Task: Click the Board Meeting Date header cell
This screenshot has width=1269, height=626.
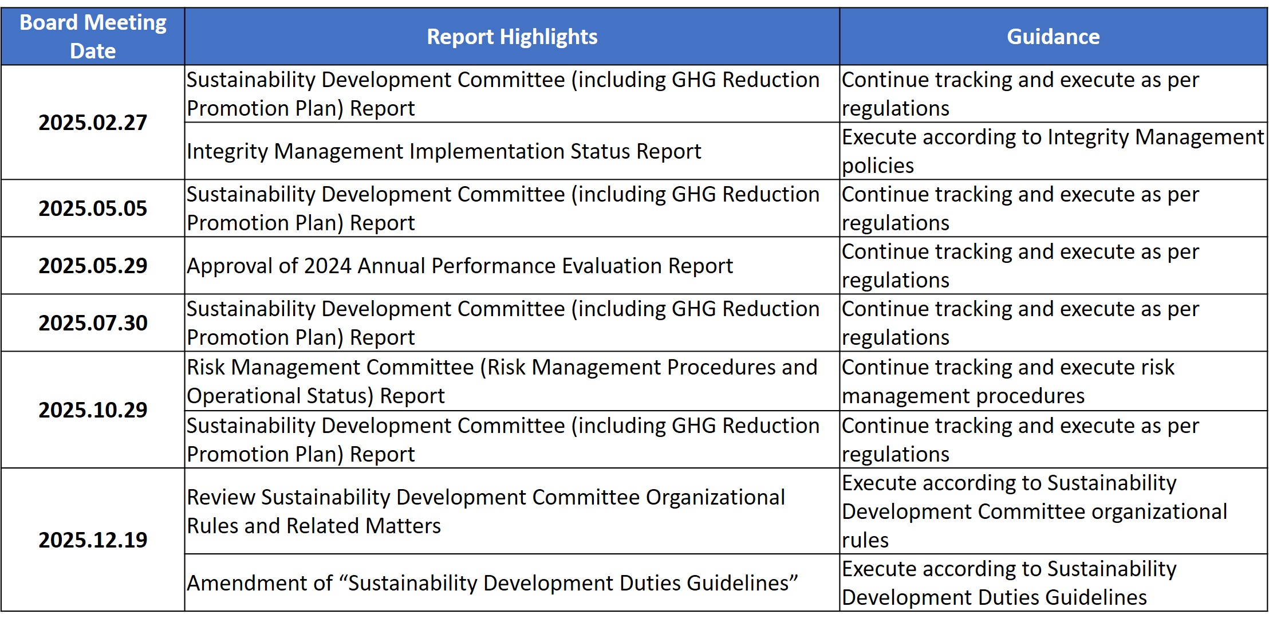Action: [x=93, y=36]
